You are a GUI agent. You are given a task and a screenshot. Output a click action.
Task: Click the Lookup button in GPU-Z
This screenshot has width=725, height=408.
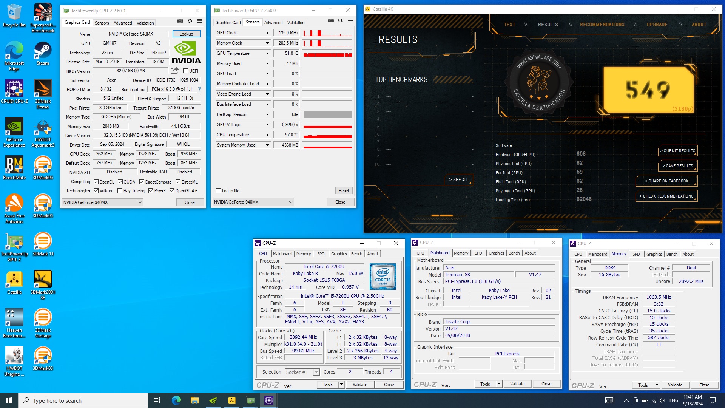click(187, 34)
